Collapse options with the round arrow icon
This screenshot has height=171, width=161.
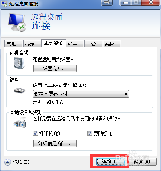pos(7,162)
